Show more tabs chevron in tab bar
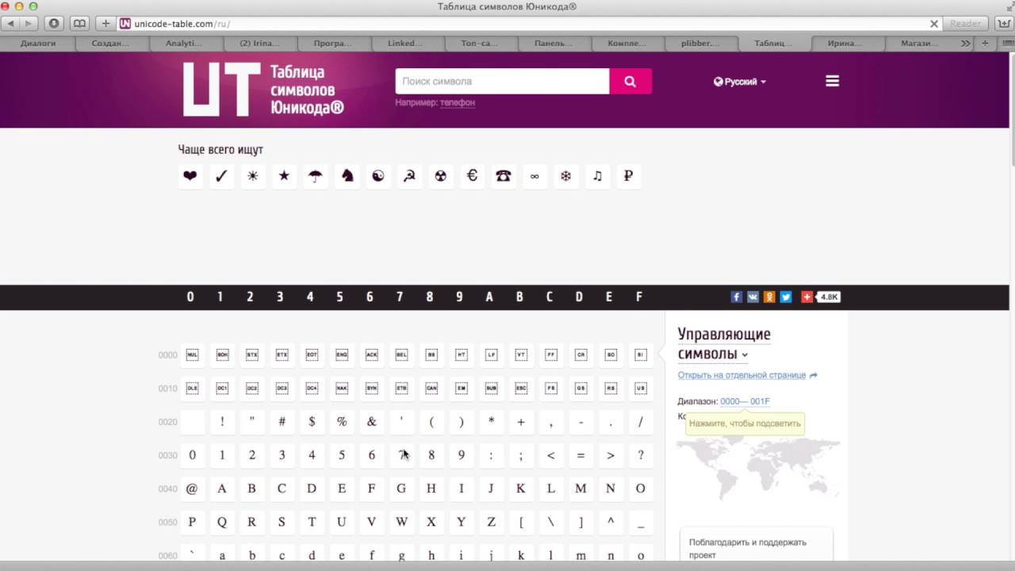This screenshot has height=571, width=1015. 965,44
